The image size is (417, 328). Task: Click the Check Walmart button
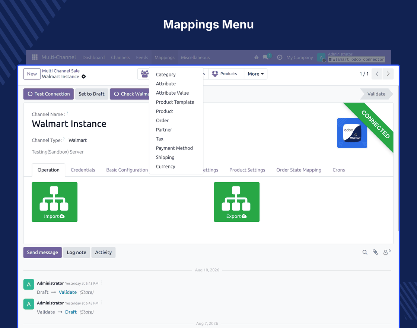(130, 94)
